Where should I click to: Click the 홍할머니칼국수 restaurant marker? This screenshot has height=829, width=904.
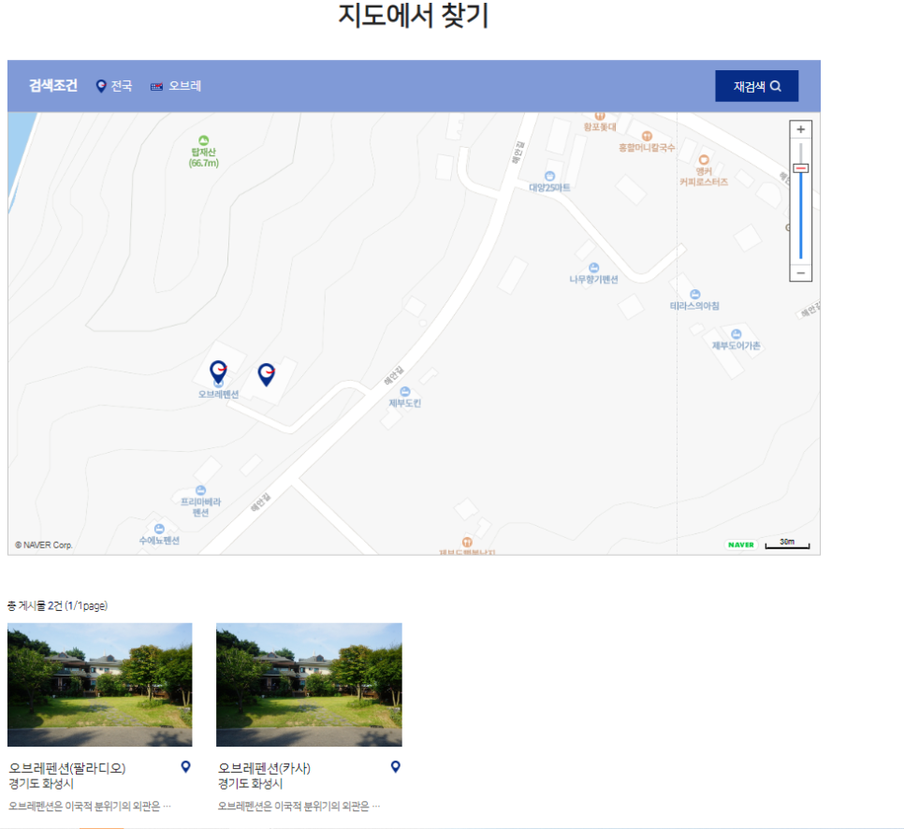click(x=647, y=136)
